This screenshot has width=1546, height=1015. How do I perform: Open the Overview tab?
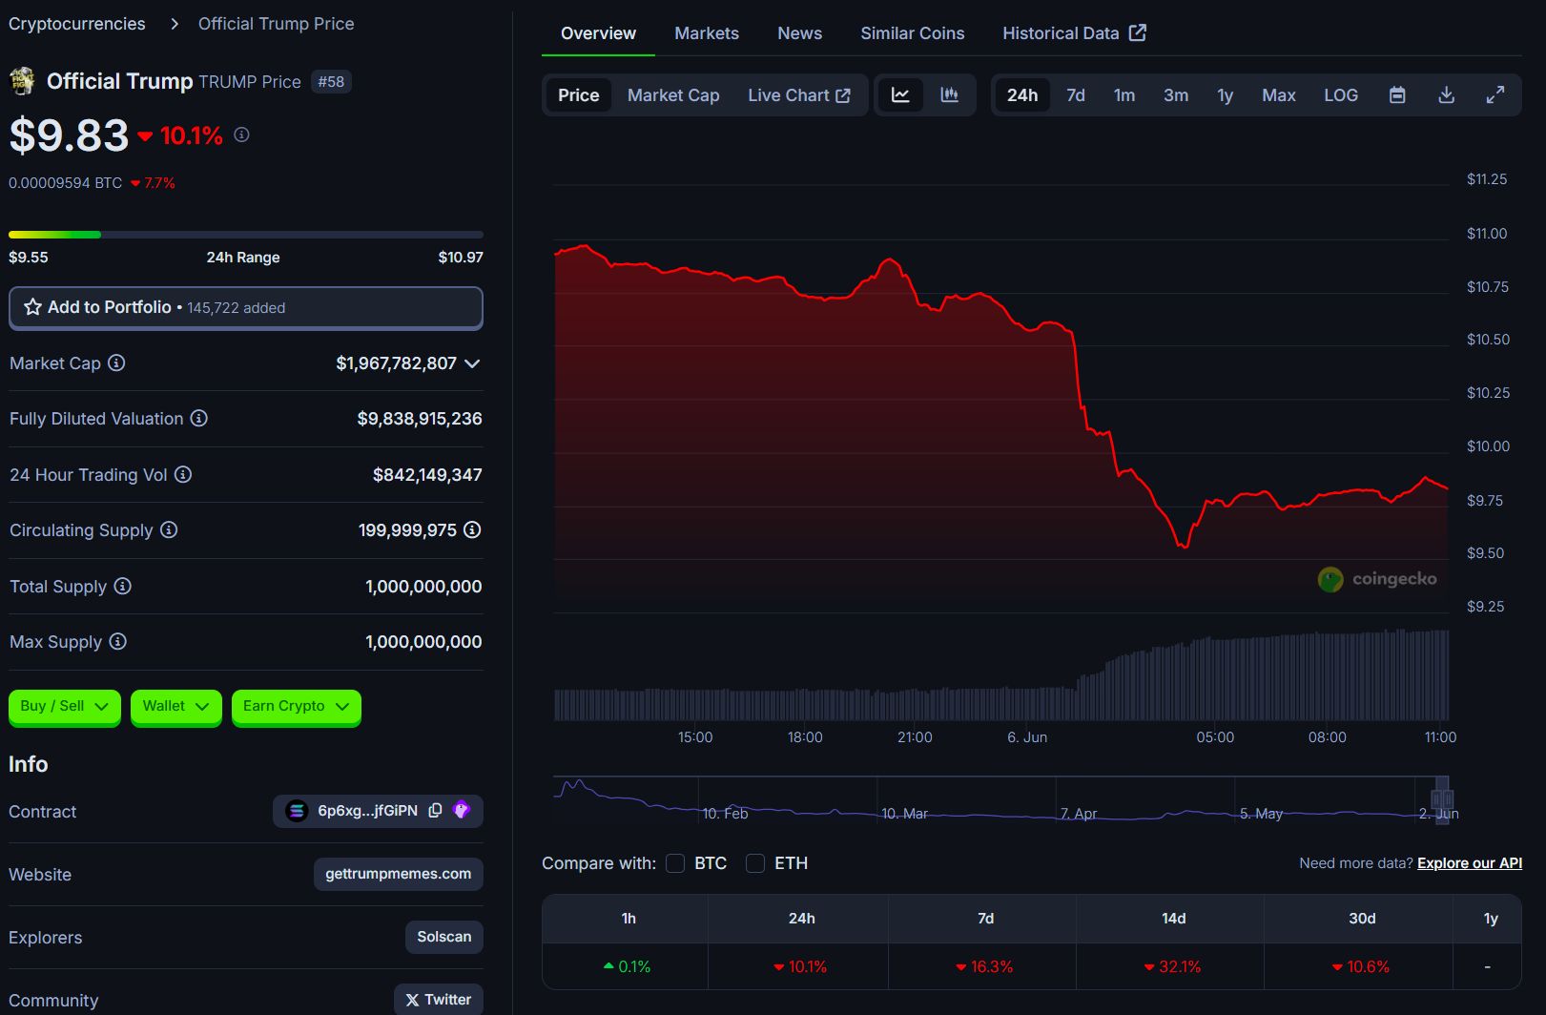click(598, 33)
